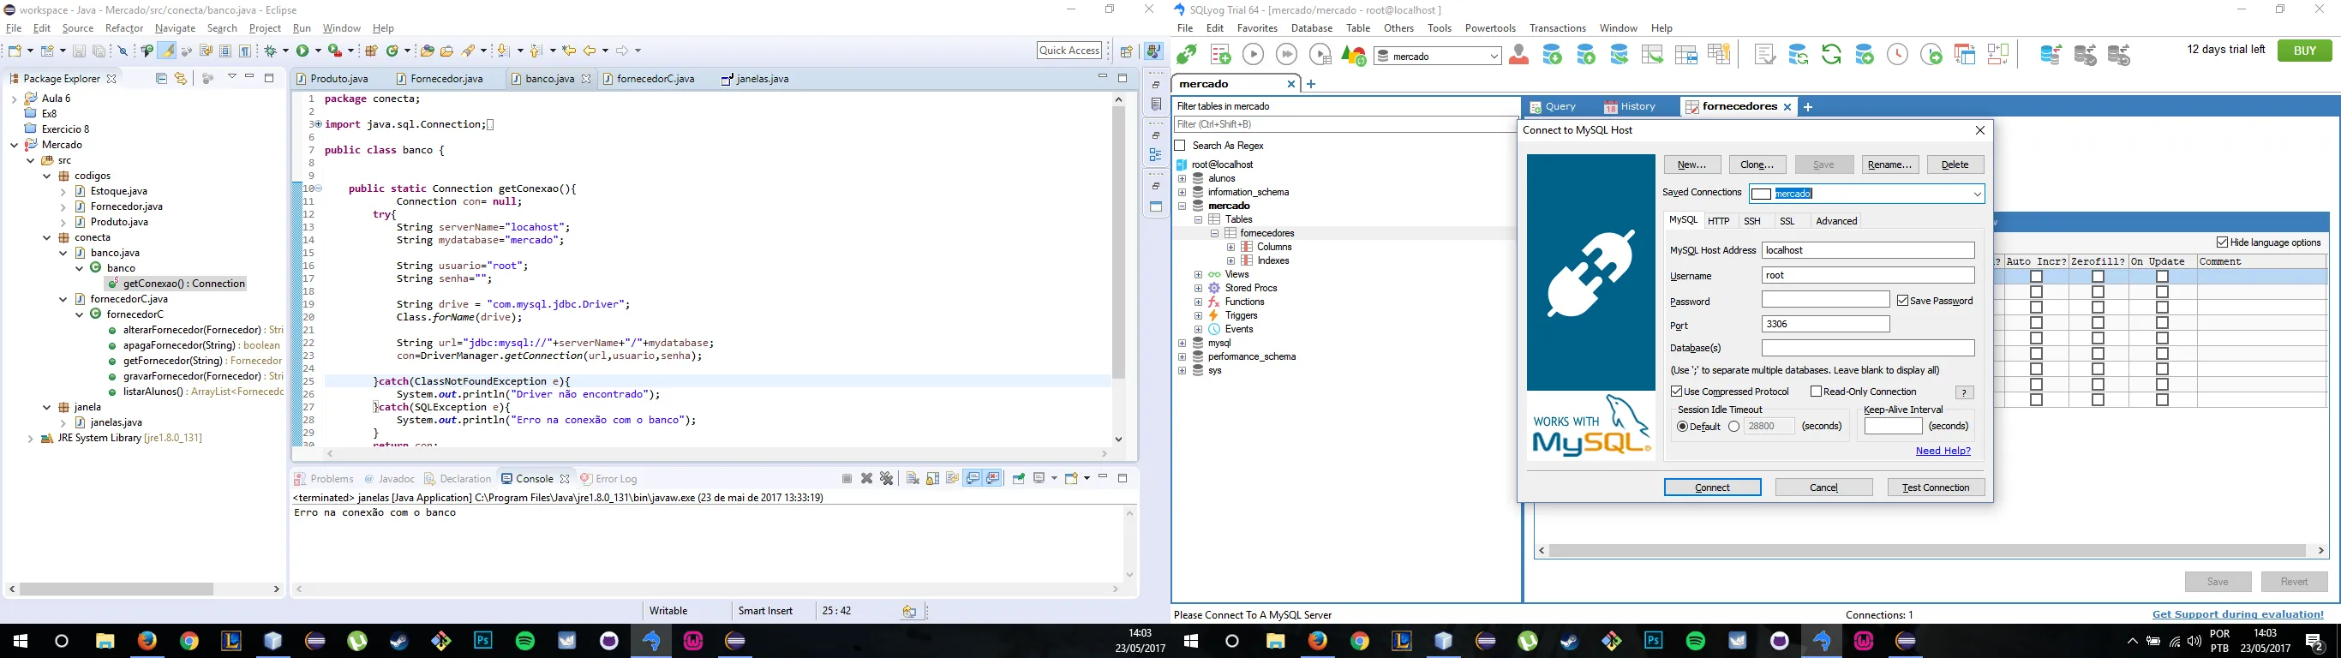The width and height of the screenshot is (2341, 658).
Task: Click Remove All Terminated Launches in Console
Action: coord(886,479)
